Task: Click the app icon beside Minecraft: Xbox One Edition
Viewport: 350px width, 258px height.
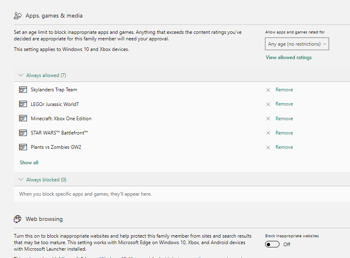Action: tap(23, 119)
